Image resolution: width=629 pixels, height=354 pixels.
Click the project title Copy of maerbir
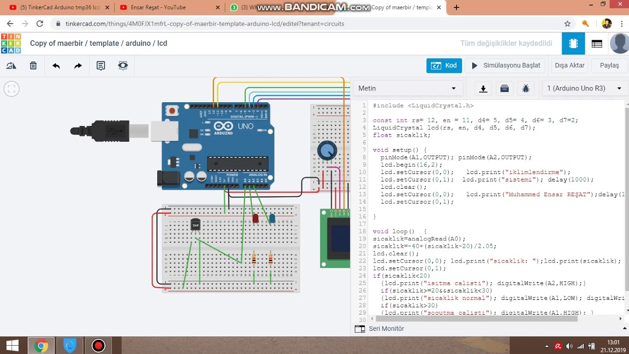pyautogui.click(x=98, y=43)
